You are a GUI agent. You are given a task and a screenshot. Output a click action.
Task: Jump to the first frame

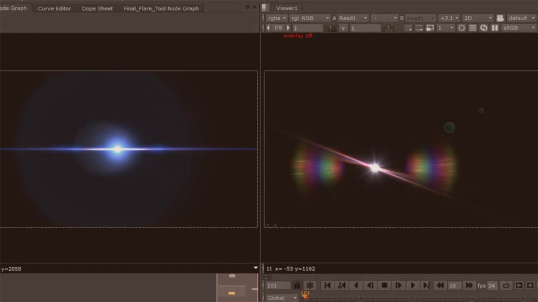pyautogui.click(x=327, y=286)
